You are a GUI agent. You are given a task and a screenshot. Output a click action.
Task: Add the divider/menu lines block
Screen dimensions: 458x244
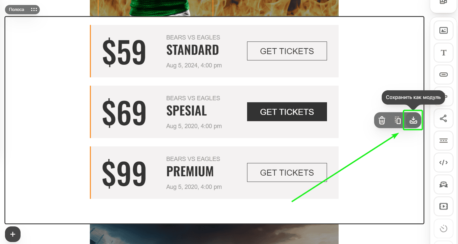coord(443,140)
